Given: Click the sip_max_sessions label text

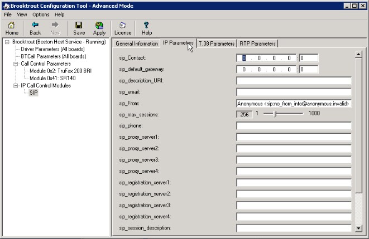Looking at the screenshot, I should point(138,115).
